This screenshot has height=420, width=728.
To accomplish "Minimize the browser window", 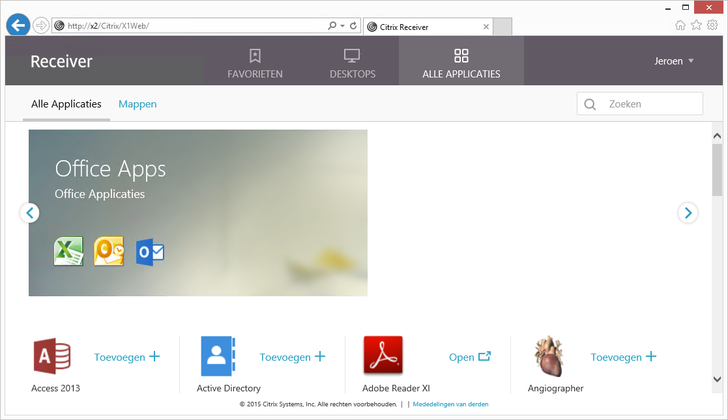I will (668, 8).
